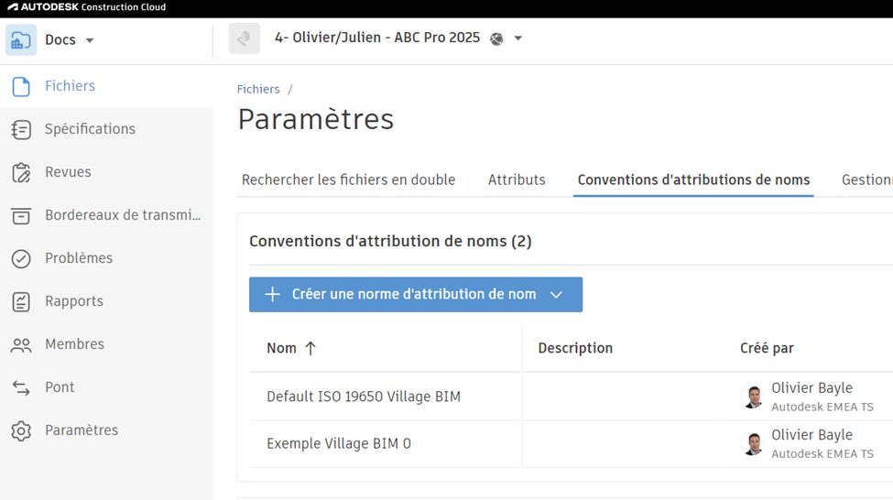The width and height of the screenshot is (893, 500).
Task: Expand the create button chevron
Action: (x=557, y=295)
